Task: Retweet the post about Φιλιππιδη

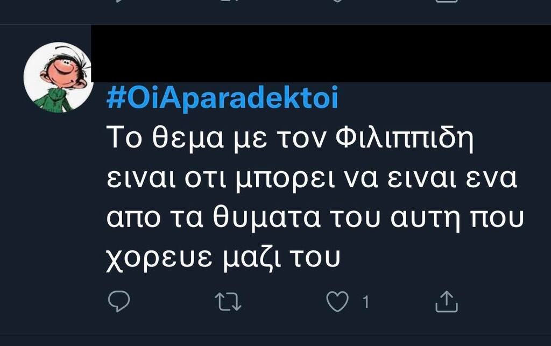Action: pyautogui.click(x=228, y=302)
